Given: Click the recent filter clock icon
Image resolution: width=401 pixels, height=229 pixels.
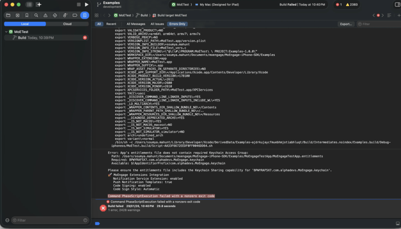Looking at the screenshot, I should 85,220.
